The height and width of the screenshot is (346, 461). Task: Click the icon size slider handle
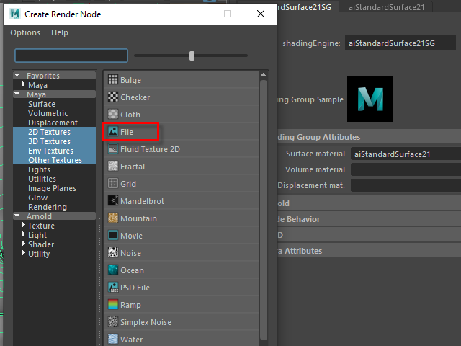point(192,56)
